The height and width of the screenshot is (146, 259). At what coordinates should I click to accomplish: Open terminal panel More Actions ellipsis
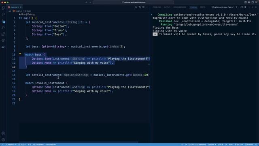[249, 7]
